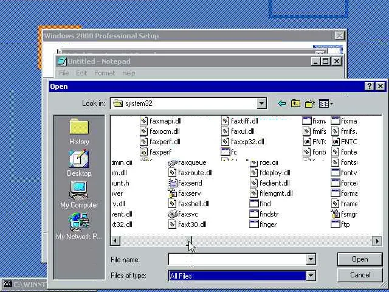Go to the Desktop places shortcut
The height and width of the screenshot is (292, 389).
(x=79, y=163)
